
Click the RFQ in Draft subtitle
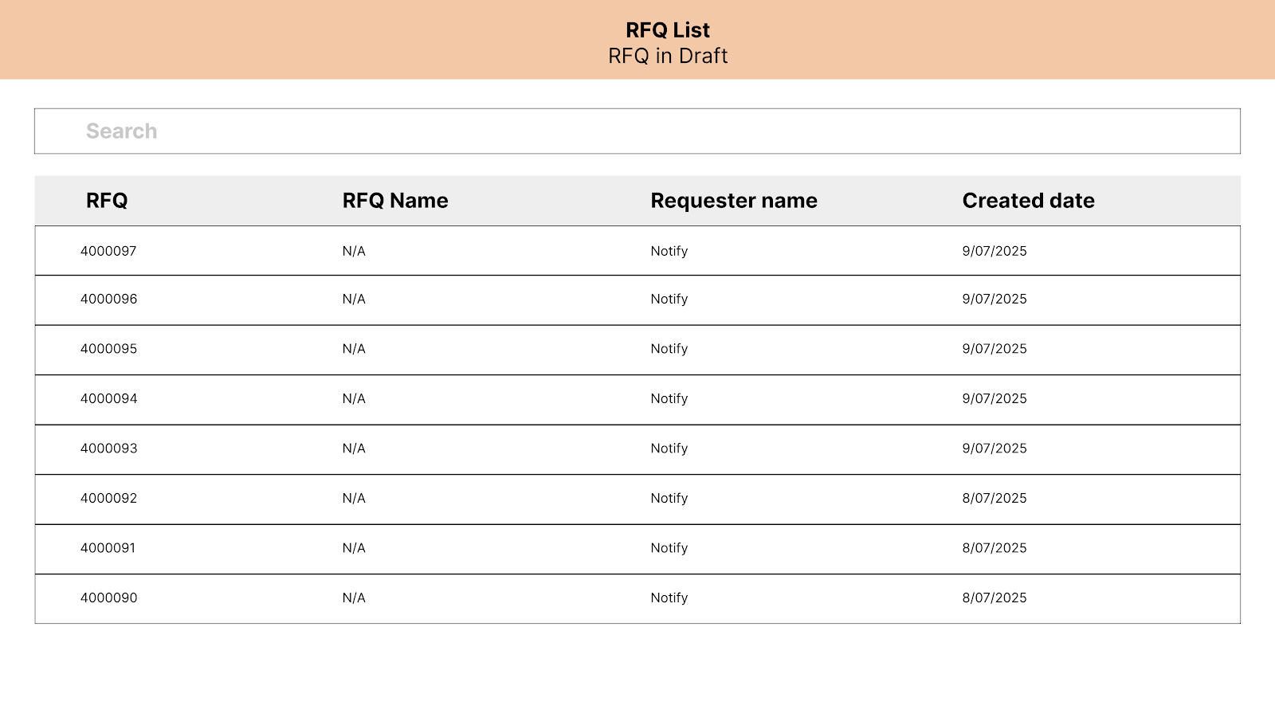pos(668,56)
